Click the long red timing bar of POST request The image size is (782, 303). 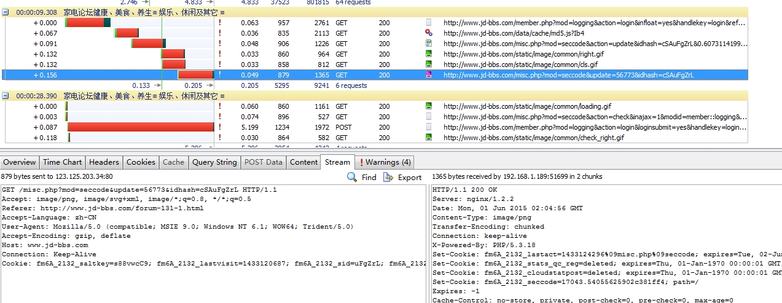click(140, 127)
